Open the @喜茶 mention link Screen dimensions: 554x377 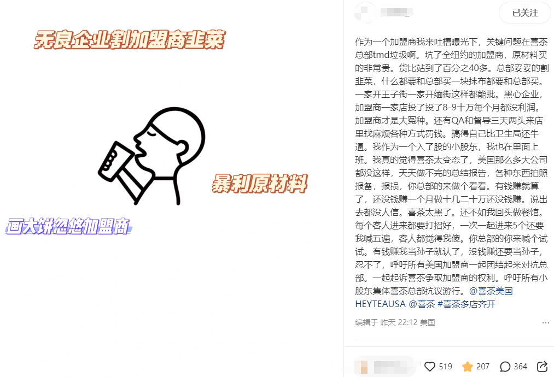point(422,304)
